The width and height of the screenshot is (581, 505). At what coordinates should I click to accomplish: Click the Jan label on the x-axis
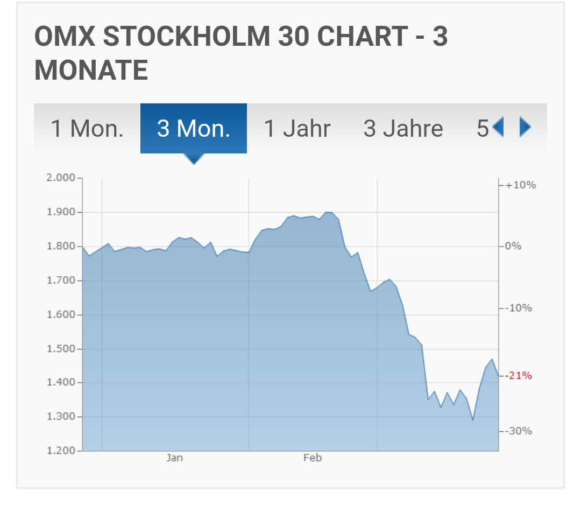[174, 458]
